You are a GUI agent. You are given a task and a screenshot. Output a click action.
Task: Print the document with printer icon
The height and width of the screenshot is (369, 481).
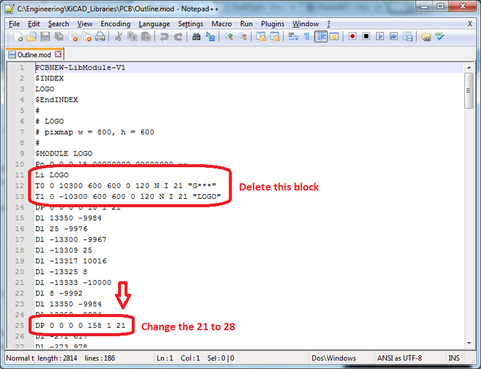tap(101, 37)
